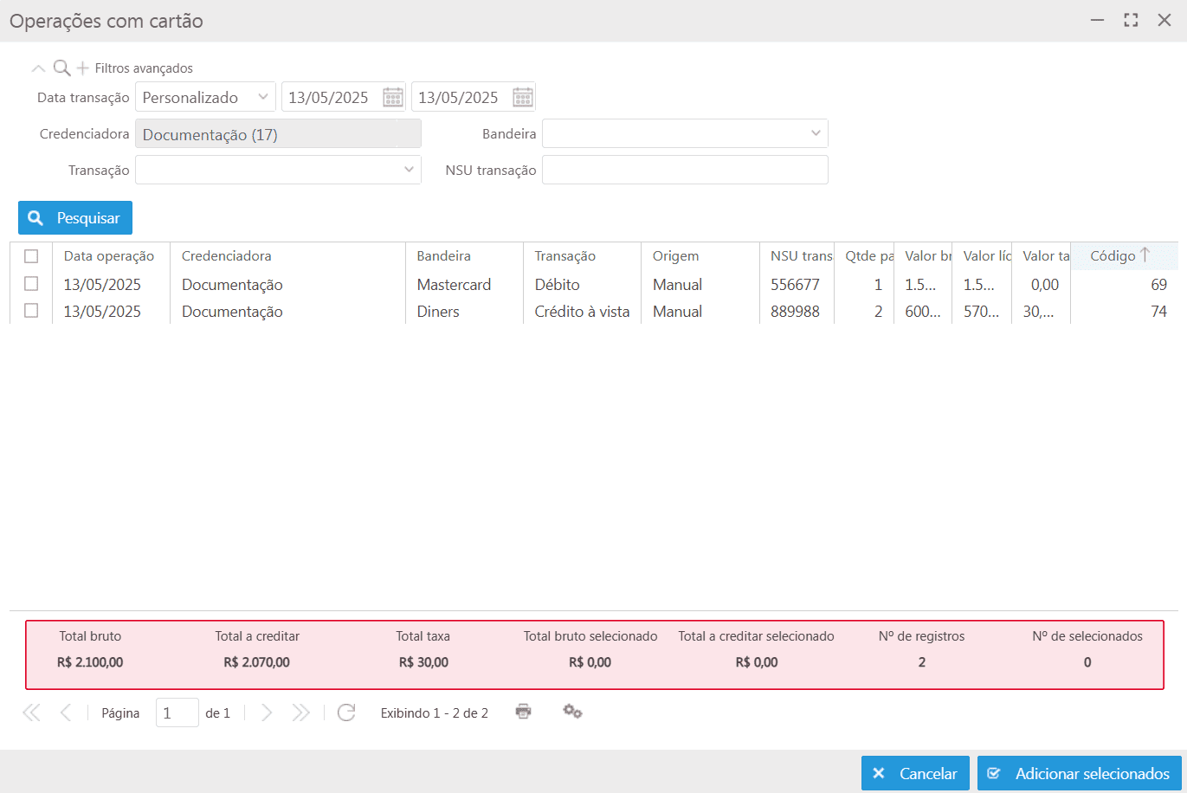The width and height of the screenshot is (1187, 793).
Task: Click the plus icon to add advanced filter
Action: (x=83, y=68)
